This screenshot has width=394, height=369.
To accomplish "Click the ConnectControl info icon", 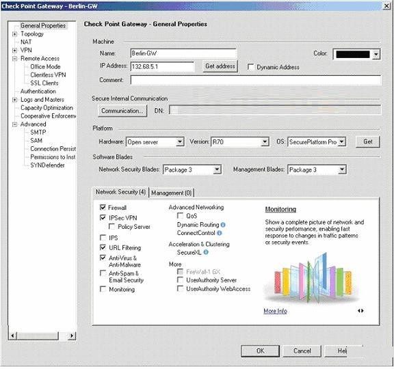I will pyautogui.click(x=220, y=233).
